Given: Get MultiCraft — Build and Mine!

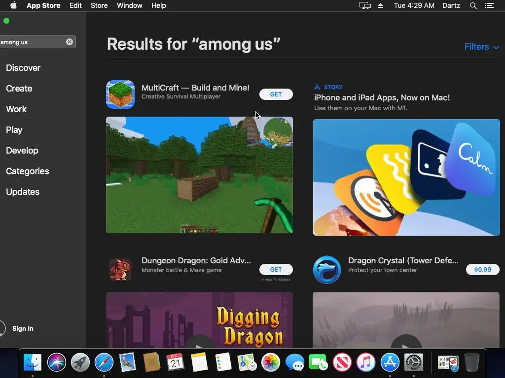Looking at the screenshot, I should pyautogui.click(x=276, y=94).
